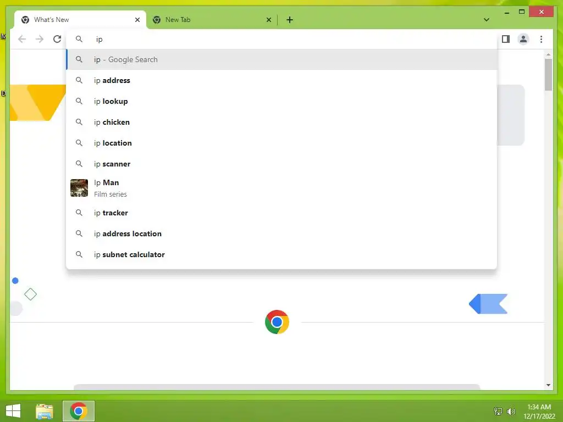Screen dimensions: 563x422
Task: Choose the 'ip address' suggestion
Action: coord(281,80)
